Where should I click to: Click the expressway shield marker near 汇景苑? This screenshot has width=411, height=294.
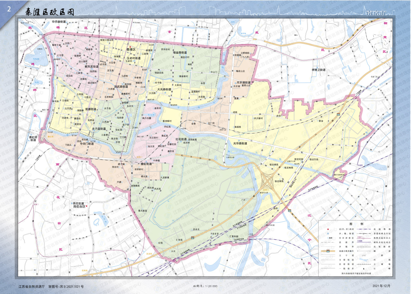click(192, 238)
